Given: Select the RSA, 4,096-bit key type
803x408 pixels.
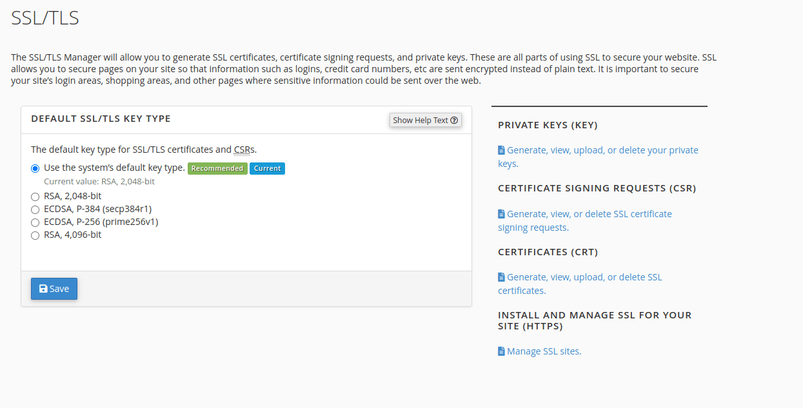Looking at the screenshot, I should pyautogui.click(x=35, y=235).
